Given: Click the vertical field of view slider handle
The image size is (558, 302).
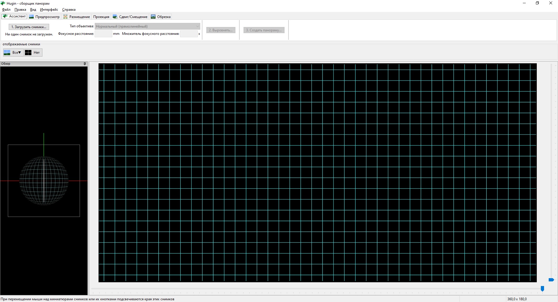Looking at the screenshot, I should [551, 280].
